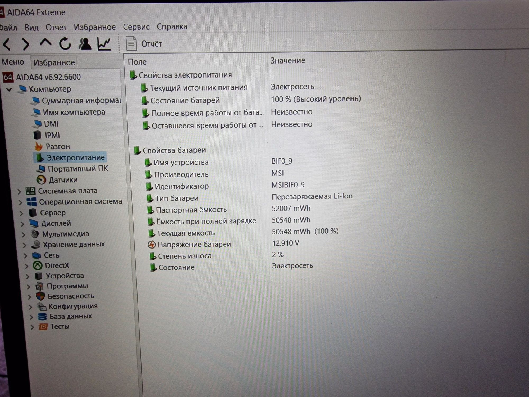Select AIDA64 v6.92.6600 root node
The width and height of the screenshot is (529, 397).
point(42,77)
